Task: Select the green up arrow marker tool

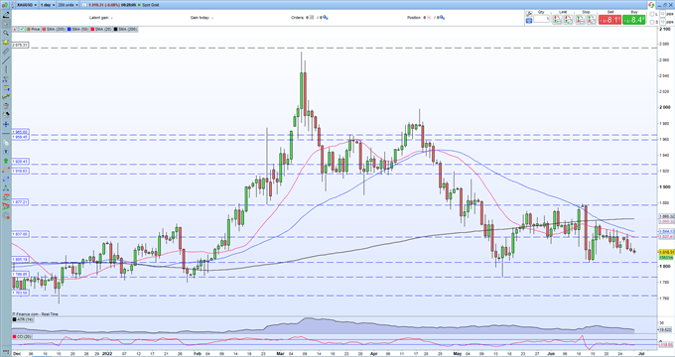Action: (x=6, y=161)
